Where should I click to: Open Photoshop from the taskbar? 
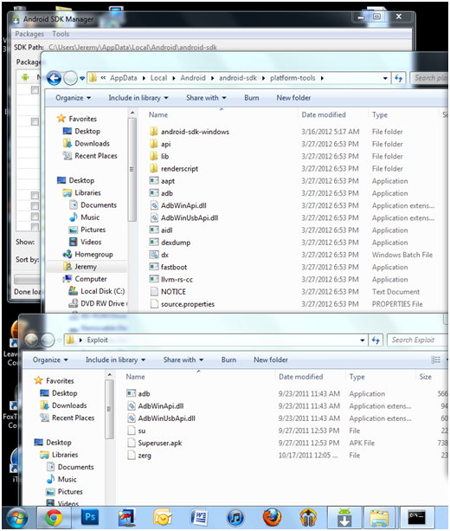(x=90, y=517)
